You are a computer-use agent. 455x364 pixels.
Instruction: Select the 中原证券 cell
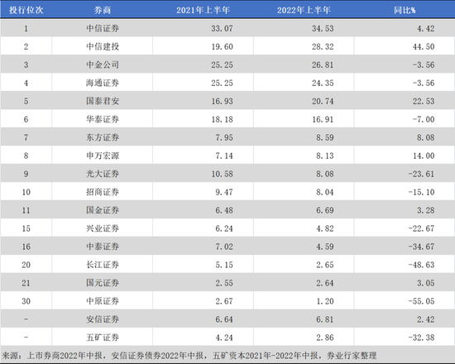(x=103, y=301)
